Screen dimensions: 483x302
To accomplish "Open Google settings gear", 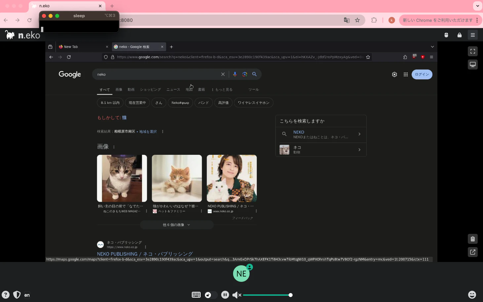I will (394, 74).
